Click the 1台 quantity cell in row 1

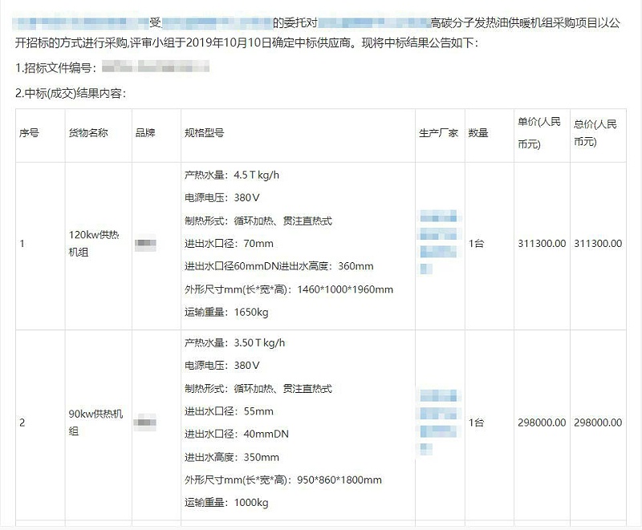478,244
